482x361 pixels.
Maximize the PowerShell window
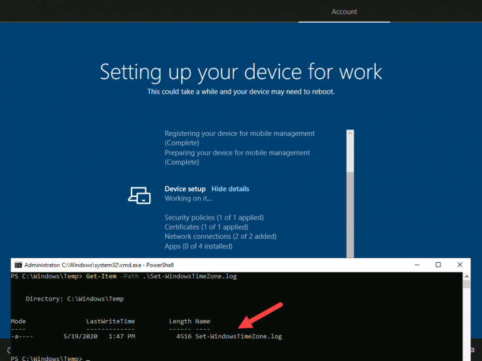pos(438,265)
